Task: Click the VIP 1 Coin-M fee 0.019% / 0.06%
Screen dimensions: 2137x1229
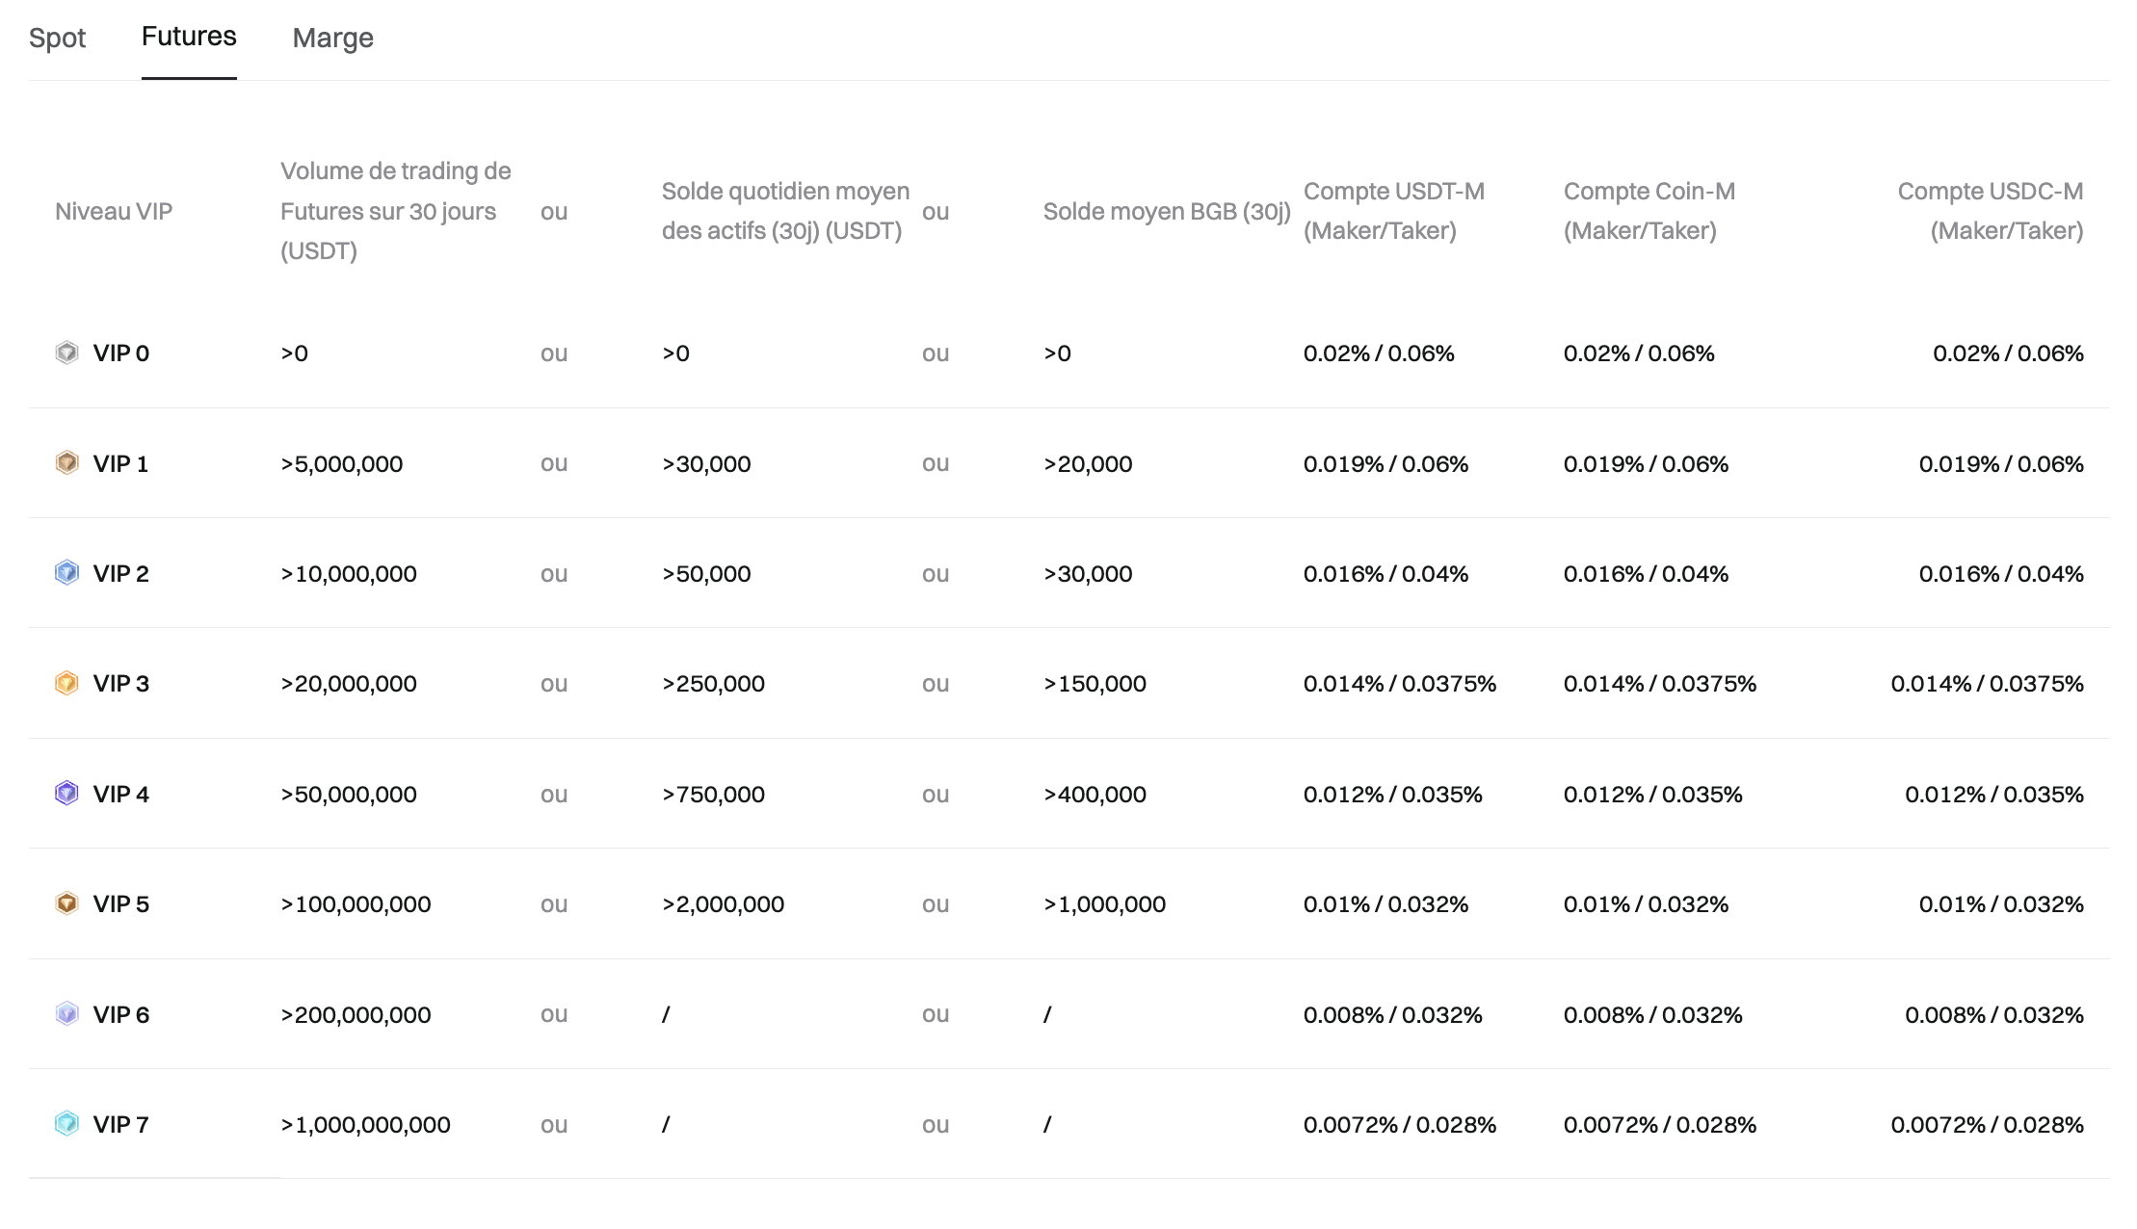Action: (x=1646, y=464)
